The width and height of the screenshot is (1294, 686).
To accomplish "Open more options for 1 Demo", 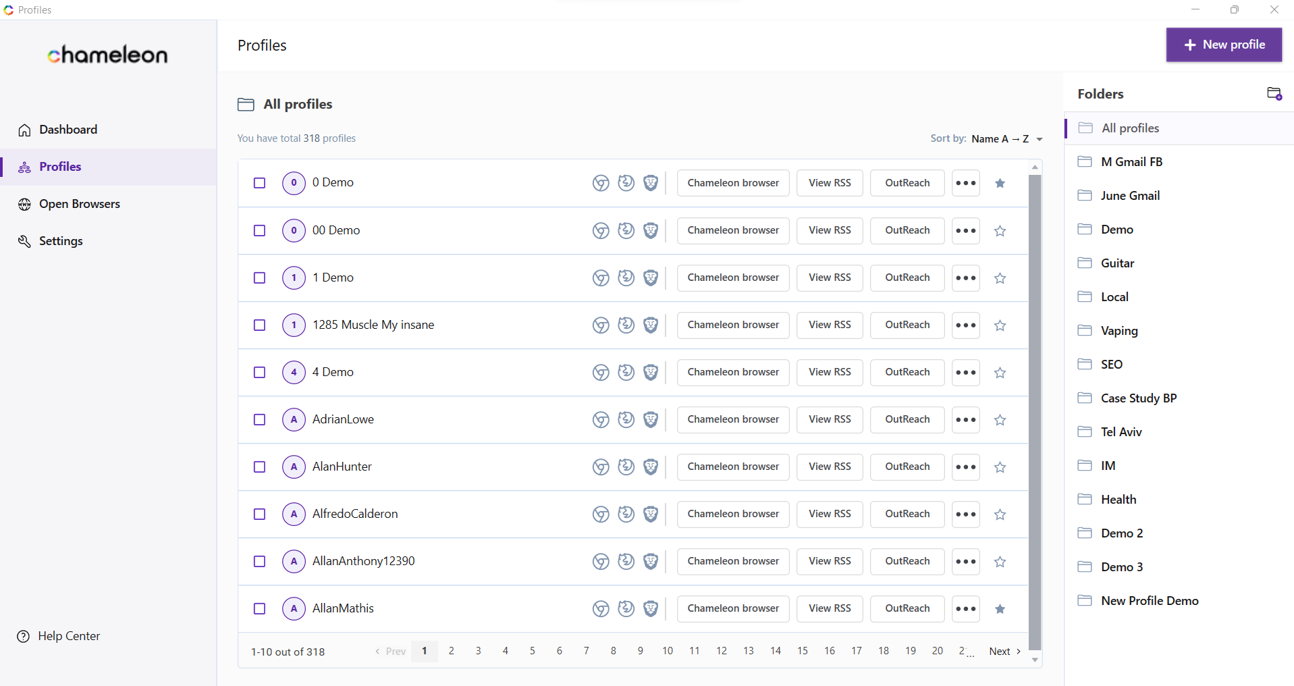I will [x=966, y=278].
